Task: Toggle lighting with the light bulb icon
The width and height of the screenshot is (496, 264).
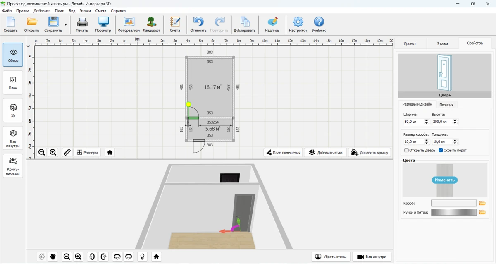Action: tap(142, 257)
